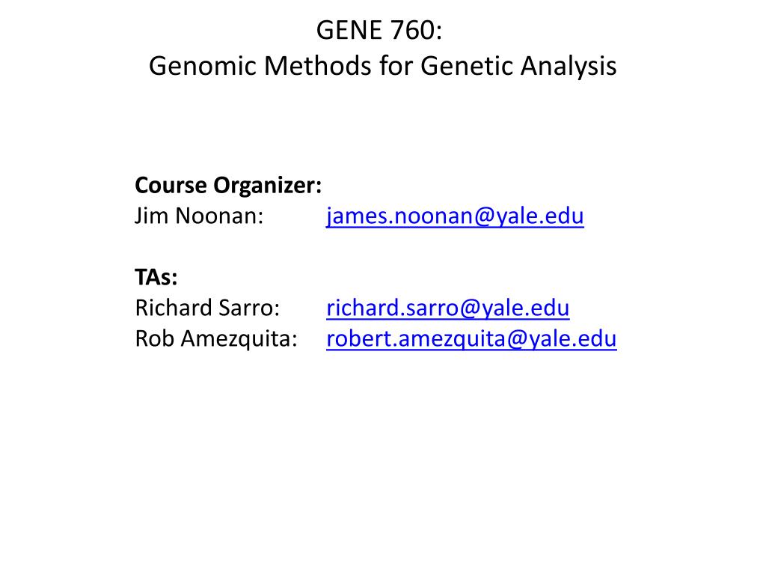Image resolution: width=766 pixels, height=575 pixels.
Task: Click the word "Methods" in the subtitle
Action: click(317, 66)
